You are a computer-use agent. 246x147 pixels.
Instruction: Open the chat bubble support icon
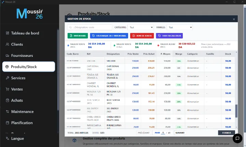pos(237,138)
